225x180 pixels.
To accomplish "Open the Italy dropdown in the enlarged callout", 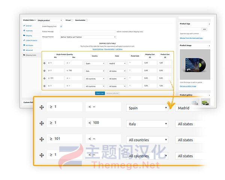I will click(x=147, y=124).
